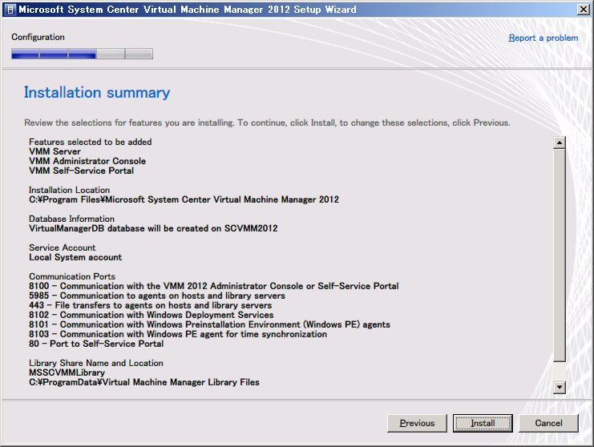Screen dimensions: 594x447
Task: Click the setup wizard title bar icon
Action: (10, 9)
